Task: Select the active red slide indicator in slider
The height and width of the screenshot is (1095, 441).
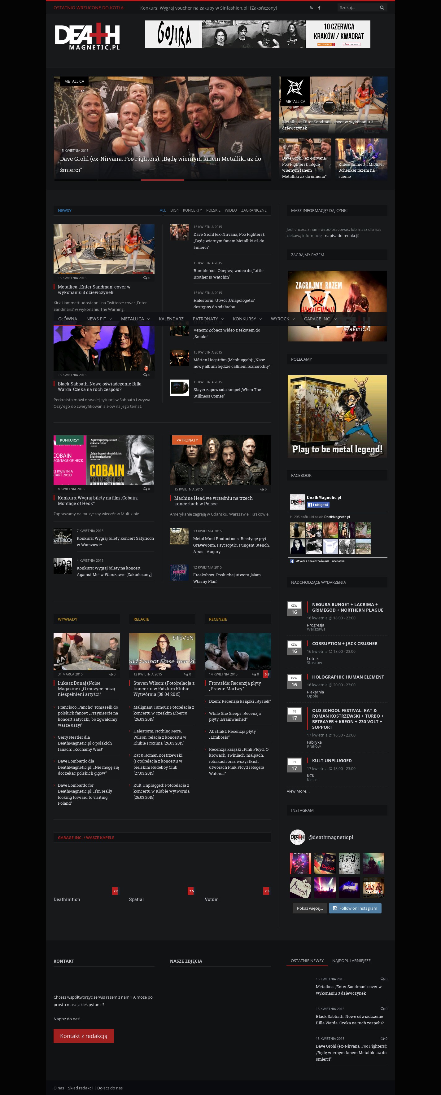Action: click(x=162, y=180)
